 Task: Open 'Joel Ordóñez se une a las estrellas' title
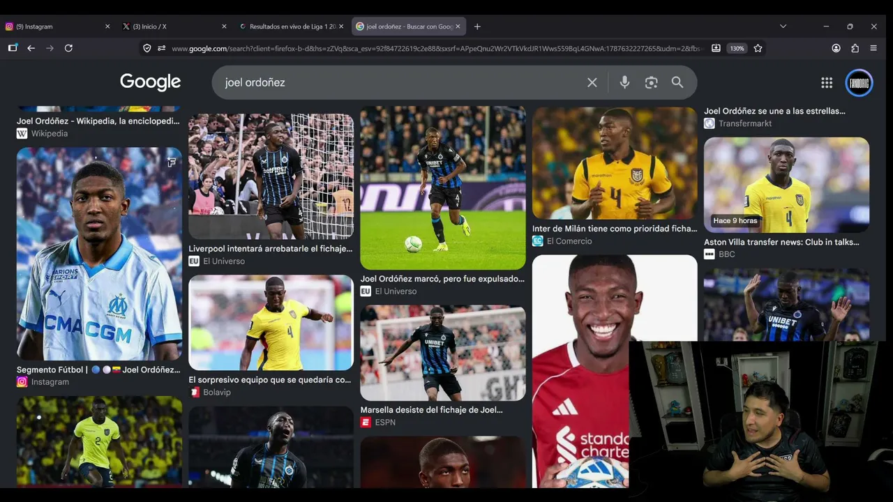774,111
